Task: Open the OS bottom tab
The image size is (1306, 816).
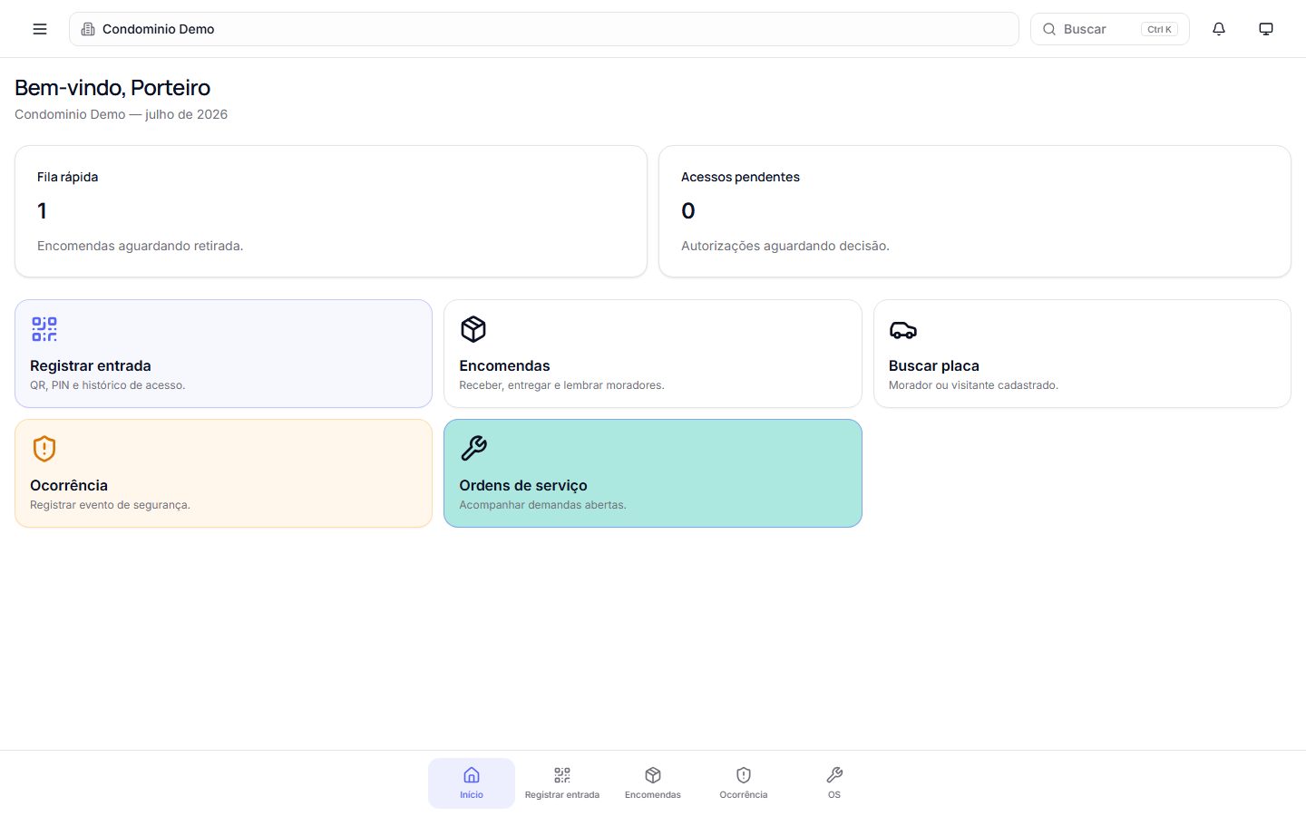Action: point(834,783)
